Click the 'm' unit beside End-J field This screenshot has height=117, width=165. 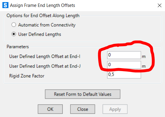144,66
